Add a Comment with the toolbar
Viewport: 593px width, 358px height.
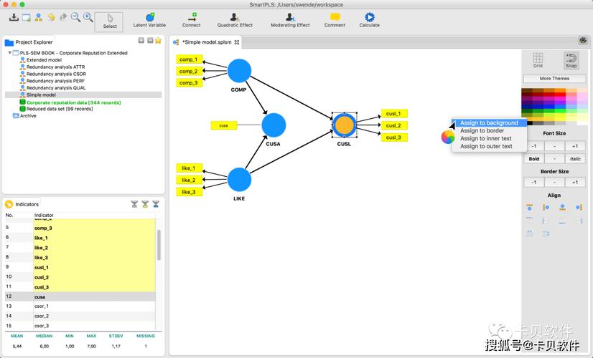335,19
